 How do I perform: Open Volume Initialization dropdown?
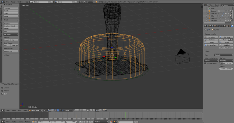coord(211,61)
